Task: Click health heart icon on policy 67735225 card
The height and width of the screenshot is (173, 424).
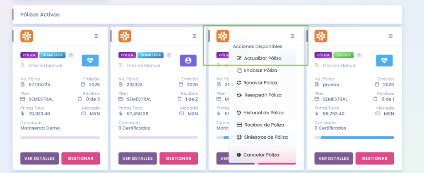Action: click(90, 60)
